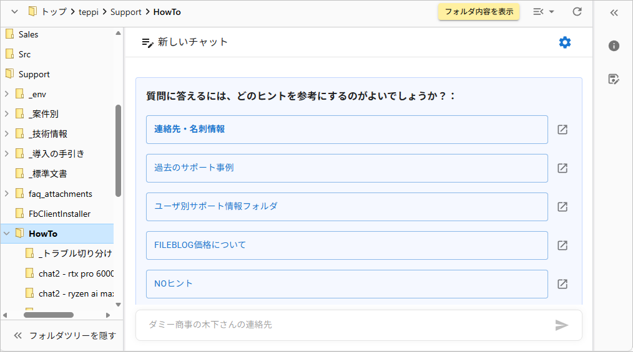The image size is (633, 352).
Task: Open 連絡先・名刺情報 hint in new window
Action: click(x=562, y=130)
